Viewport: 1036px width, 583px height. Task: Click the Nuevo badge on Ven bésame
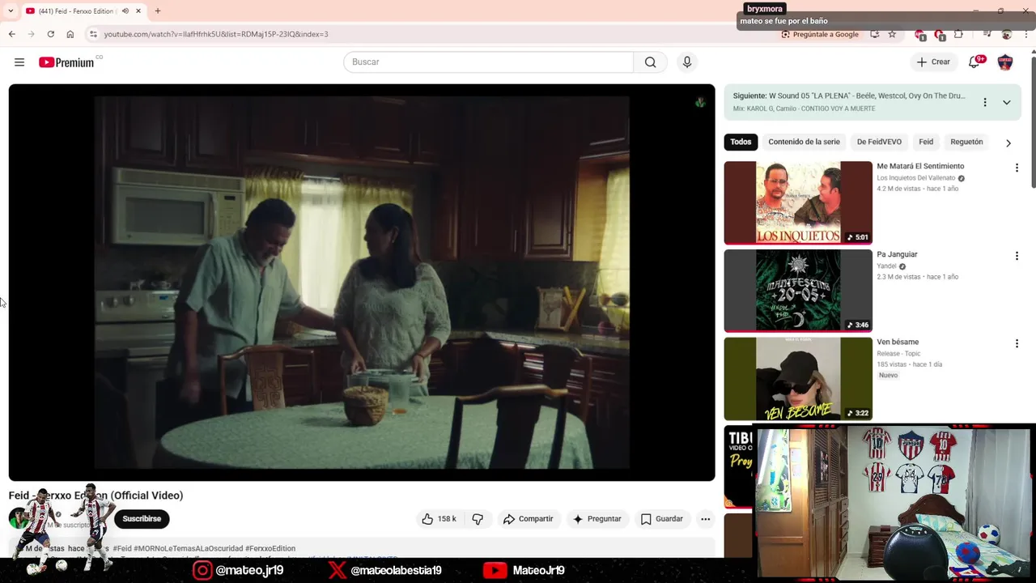tap(888, 376)
